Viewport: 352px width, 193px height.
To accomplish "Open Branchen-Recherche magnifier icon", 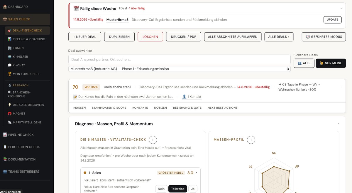I will click(x=10, y=92).
